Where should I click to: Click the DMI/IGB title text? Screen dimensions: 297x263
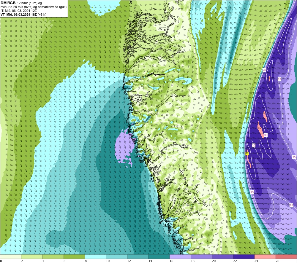point(8,3)
